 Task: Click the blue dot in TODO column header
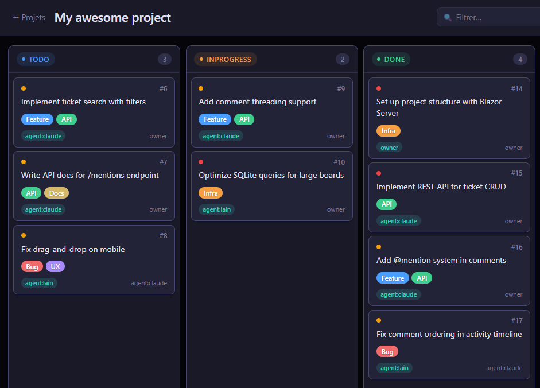[x=24, y=59]
